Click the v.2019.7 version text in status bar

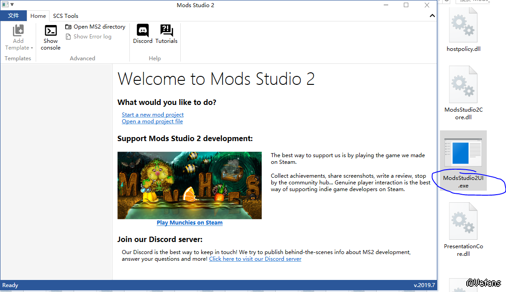(x=424, y=285)
